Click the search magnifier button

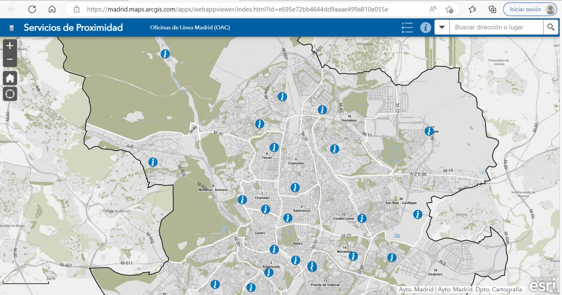click(x=551, y=27)
